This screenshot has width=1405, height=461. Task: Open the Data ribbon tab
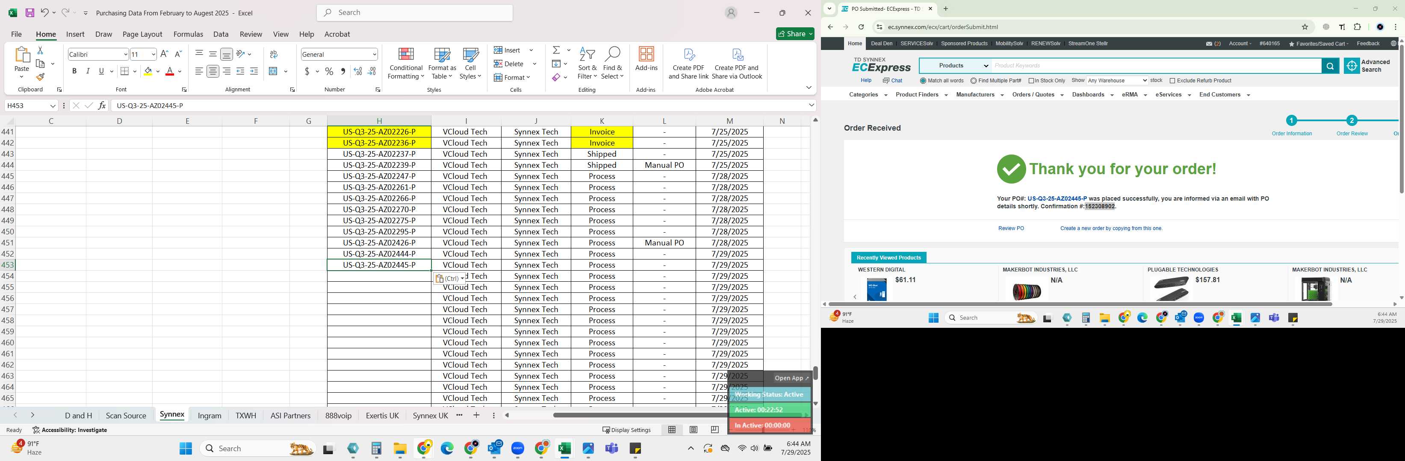pyautogui.click(x=221, y=34)
